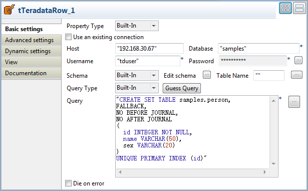Click inside the Query text area
The width and height of the screenshot is (308, 191).
coord(192,132)
